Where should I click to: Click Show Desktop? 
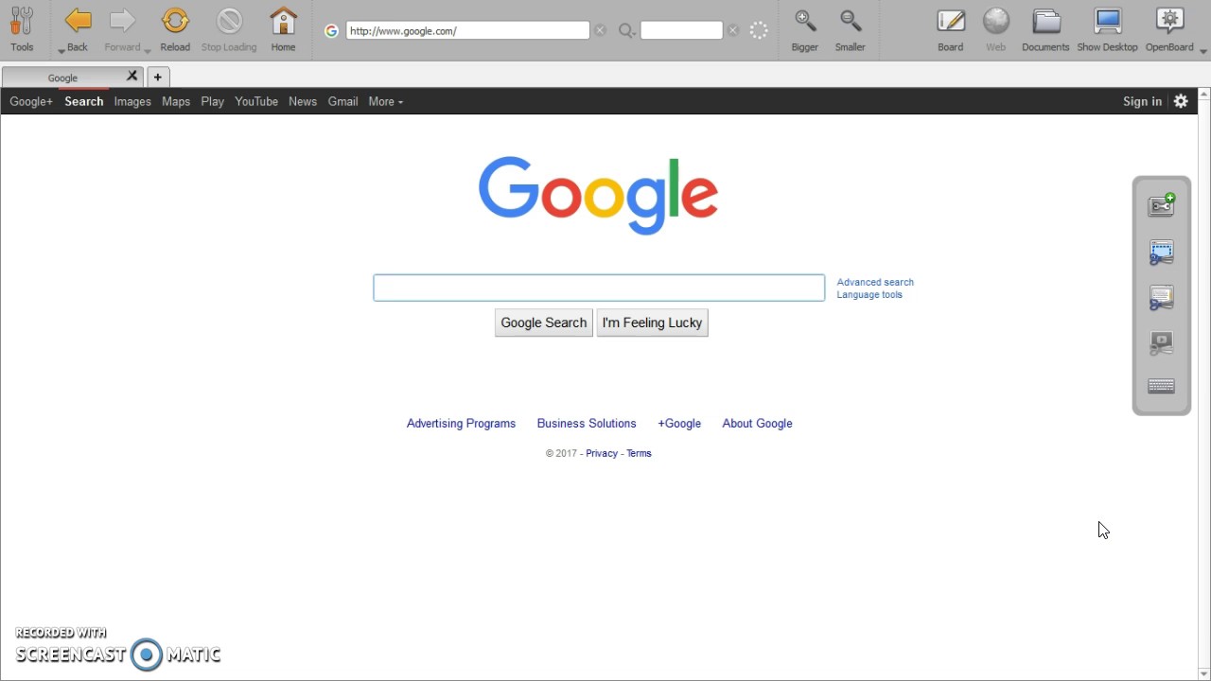coord(1108,21)
